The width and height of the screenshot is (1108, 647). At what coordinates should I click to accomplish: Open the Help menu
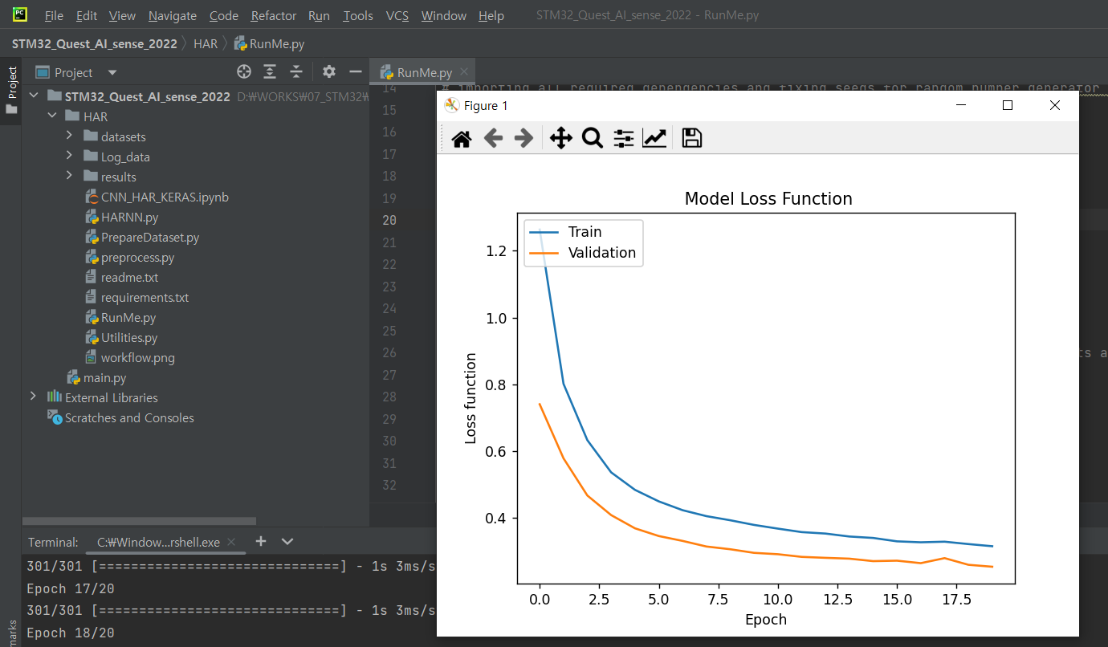(491, 15)
